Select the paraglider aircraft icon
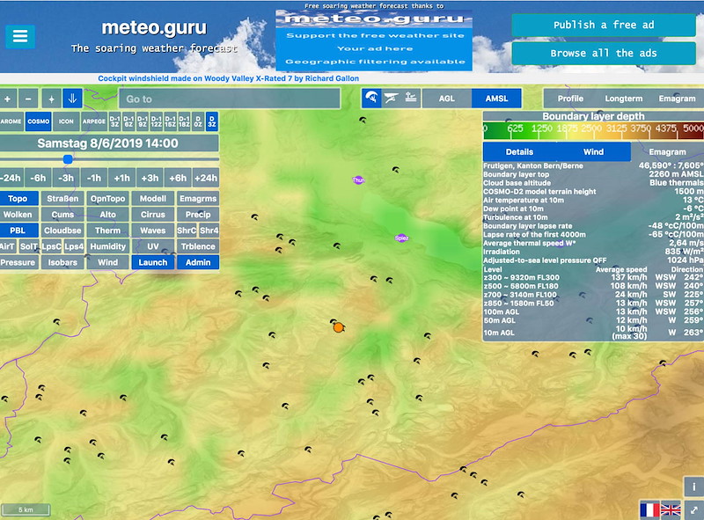This screenshot has height=520, width=704. click(371, 98)
